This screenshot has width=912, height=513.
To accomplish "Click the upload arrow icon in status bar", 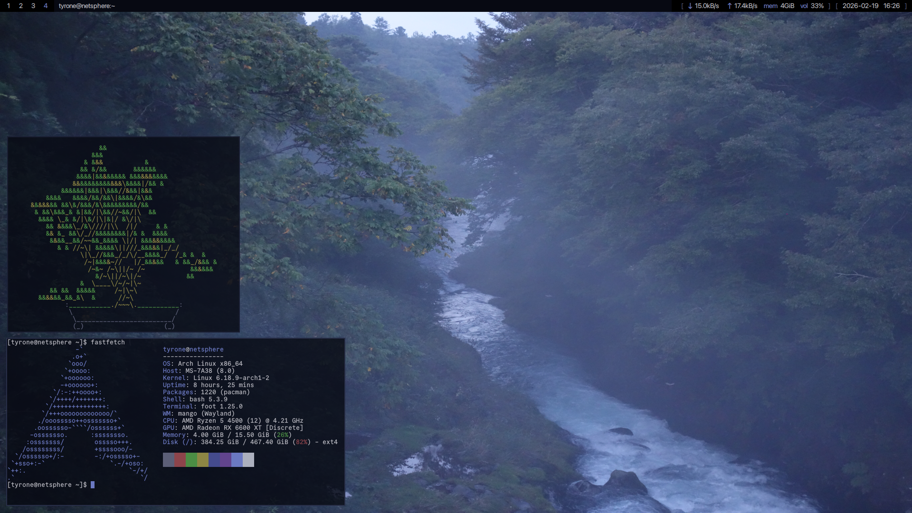I will tap(730, 6).
